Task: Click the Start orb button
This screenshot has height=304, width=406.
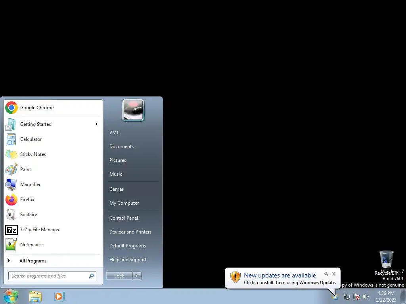Action: tap(10, 296)
